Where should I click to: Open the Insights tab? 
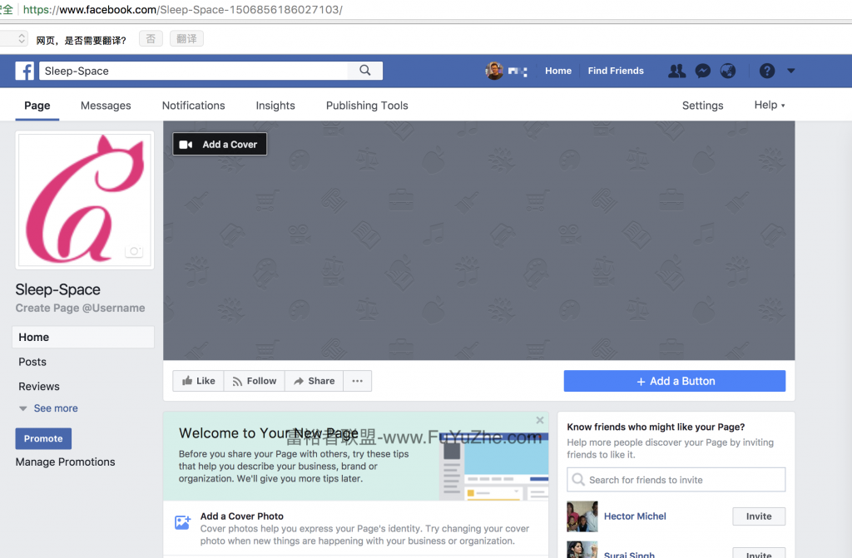click(x=275, y=106)
